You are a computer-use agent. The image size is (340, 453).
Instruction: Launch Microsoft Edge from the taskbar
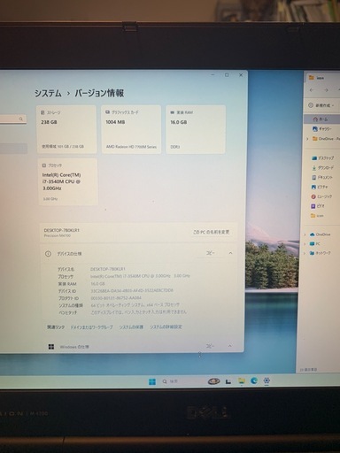tap(254, 380)
